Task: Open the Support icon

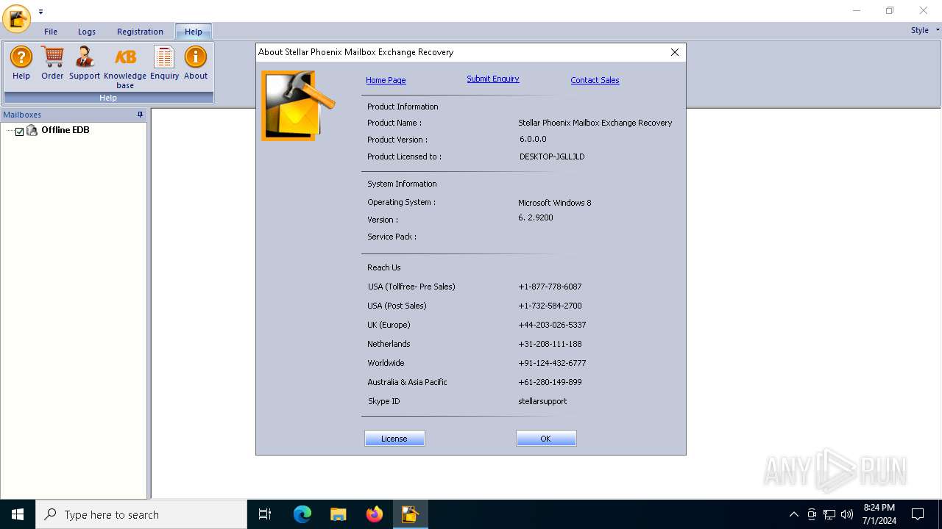Action: (x=85, y=62)
